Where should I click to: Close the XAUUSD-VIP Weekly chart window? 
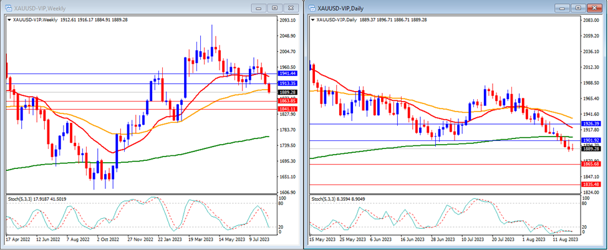[289, 7]
